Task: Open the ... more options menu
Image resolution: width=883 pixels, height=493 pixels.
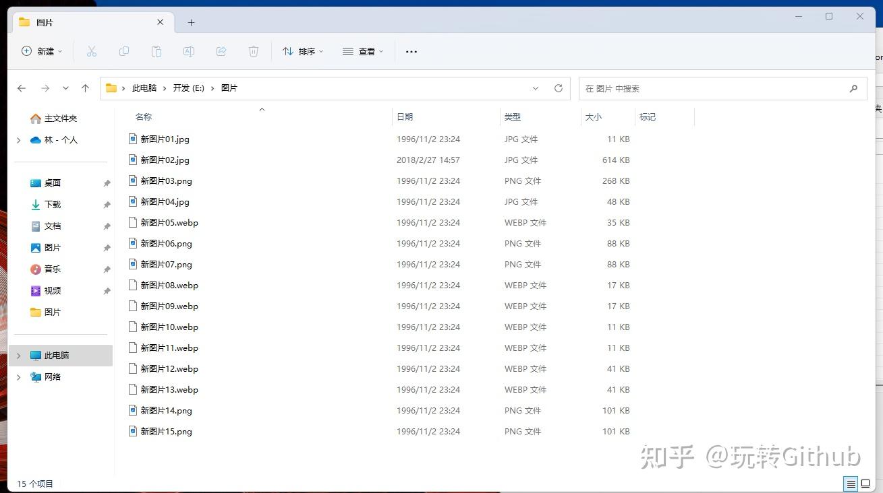Action: coord(411,51)
